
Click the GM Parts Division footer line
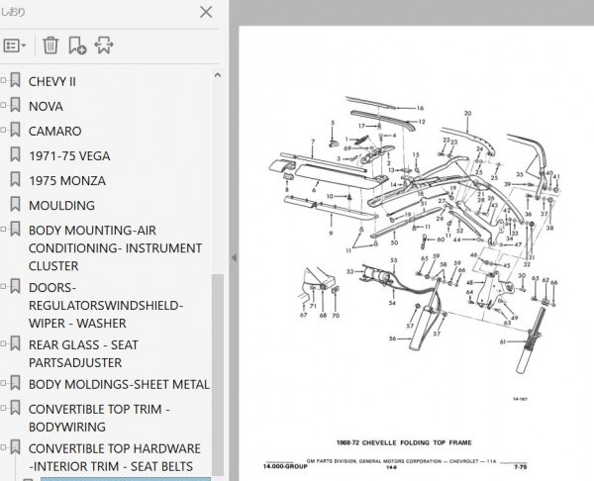tap(401, 461)
